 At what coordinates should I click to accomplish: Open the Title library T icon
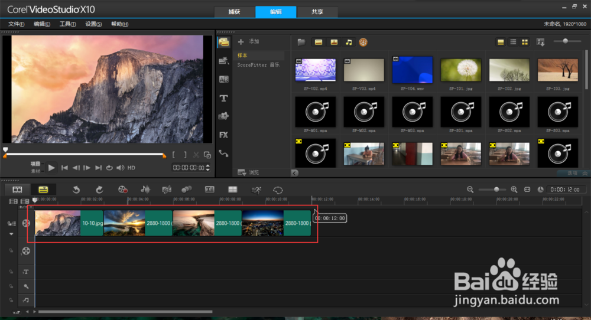pos(223,98)
